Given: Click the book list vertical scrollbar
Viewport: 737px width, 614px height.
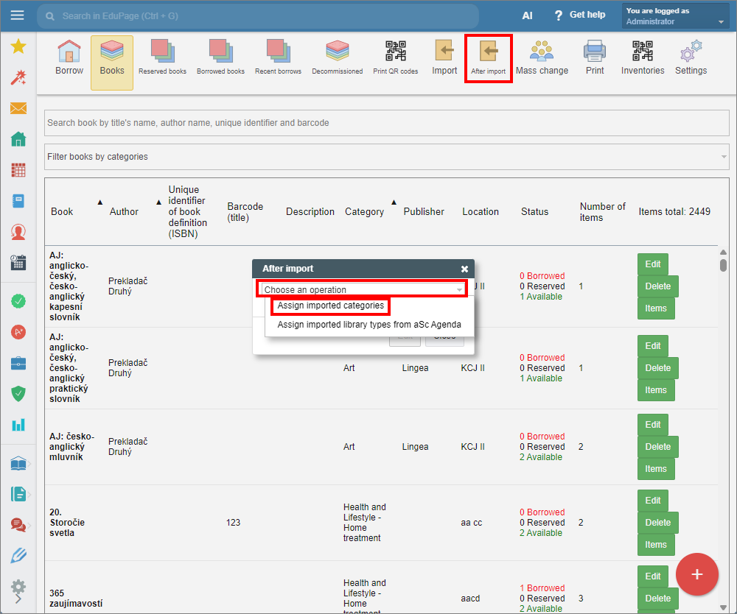Looking at the screenshot, I should [723, 427].
